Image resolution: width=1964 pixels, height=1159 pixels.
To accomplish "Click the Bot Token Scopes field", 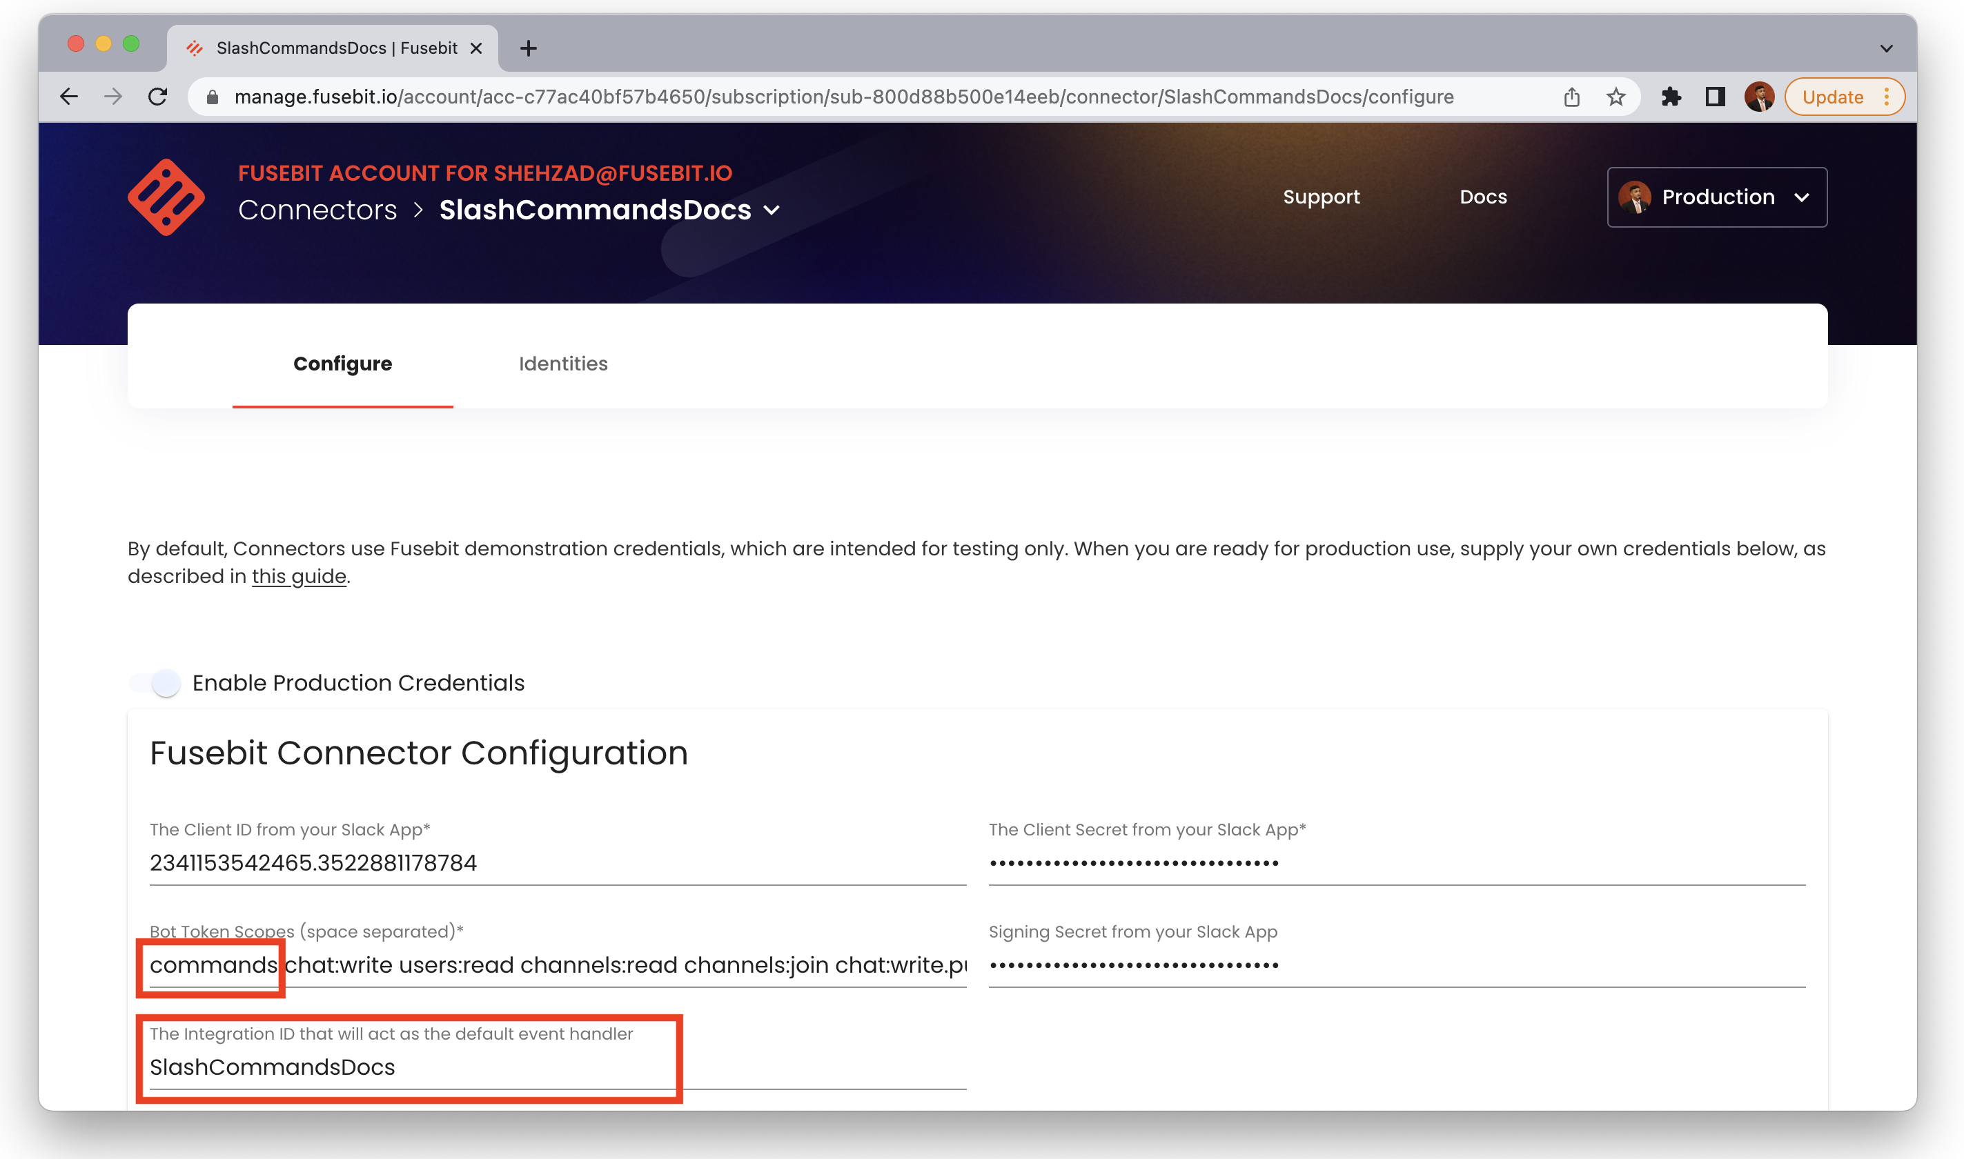I will (558, 965).
